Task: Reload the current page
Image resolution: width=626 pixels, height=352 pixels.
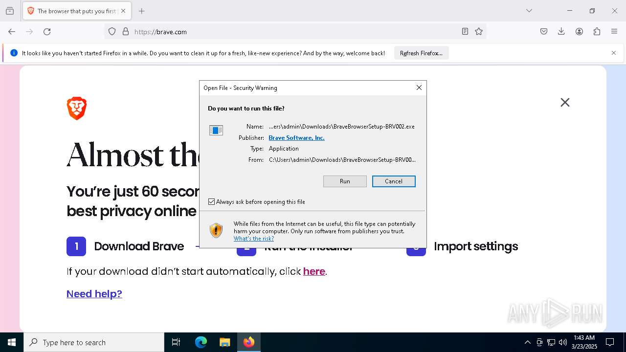Action: (47, 32)
